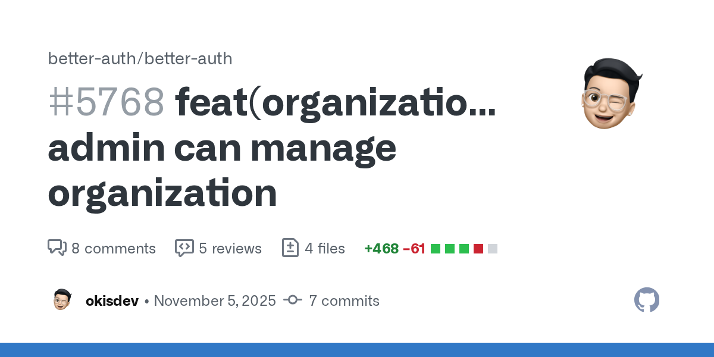Click the gray diffstat square

[x=493, y=249]
